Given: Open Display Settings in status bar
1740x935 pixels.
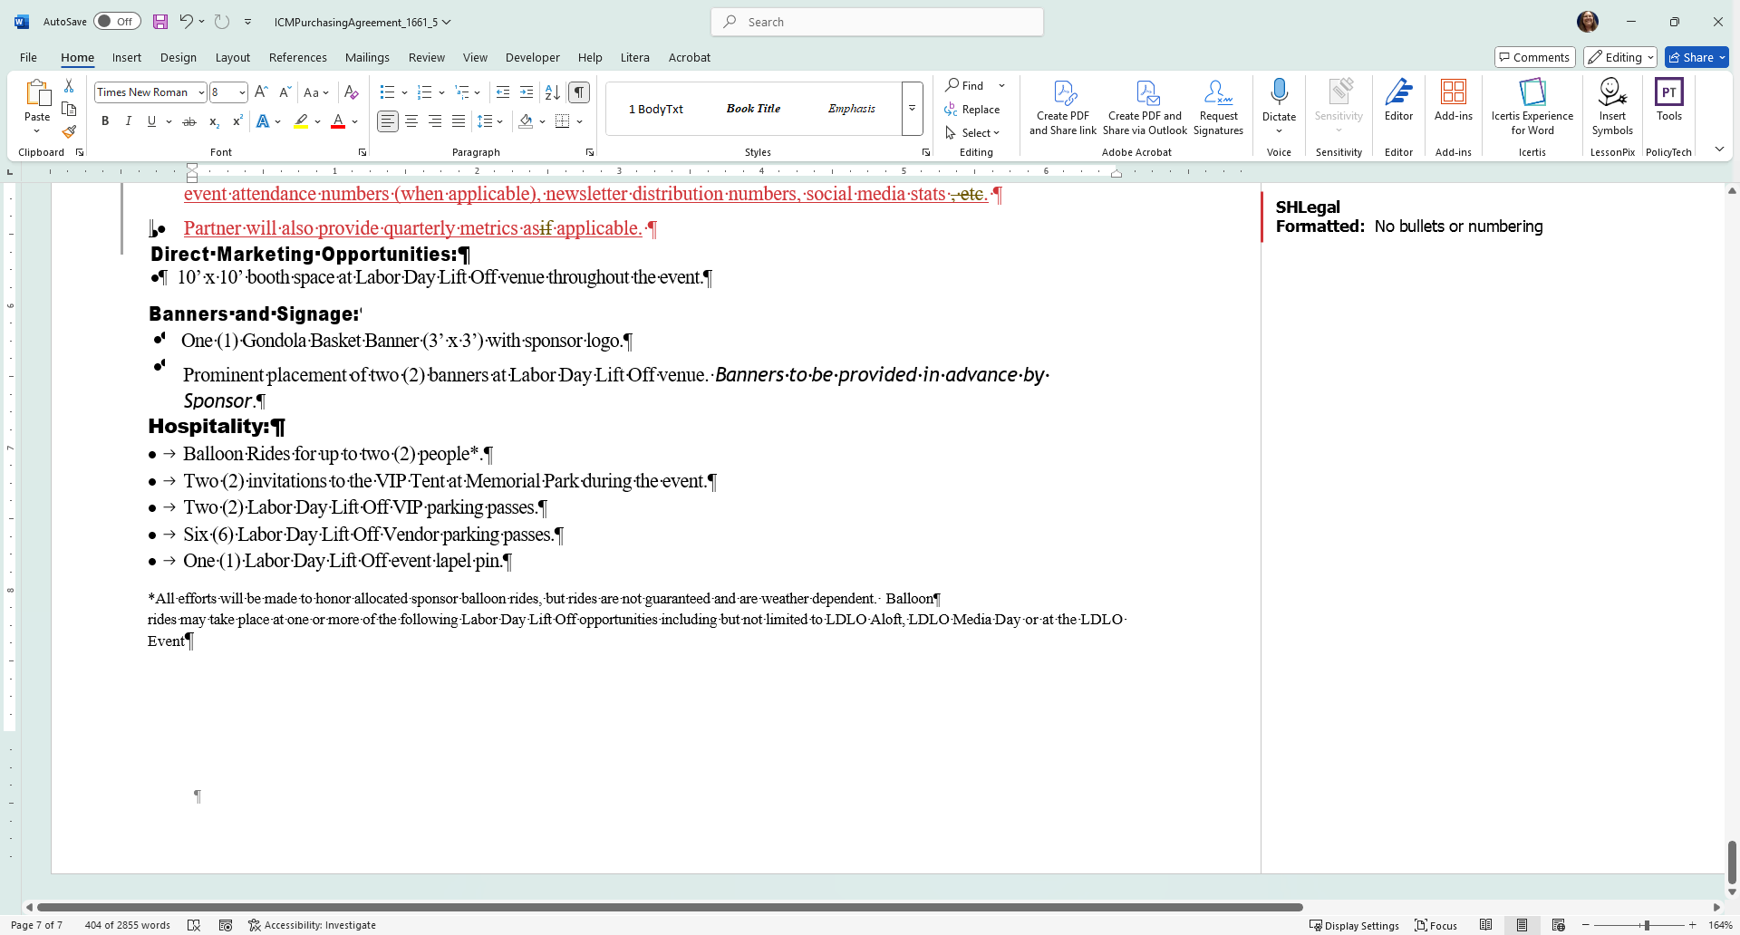Looking at the screenshot, I should (1354, 925).
